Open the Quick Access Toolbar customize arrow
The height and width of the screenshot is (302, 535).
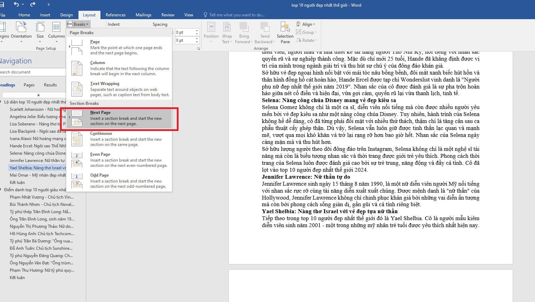click(48, 5)
